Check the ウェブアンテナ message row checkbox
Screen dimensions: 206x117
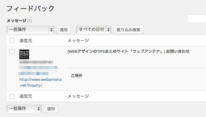tap(12, 52)
